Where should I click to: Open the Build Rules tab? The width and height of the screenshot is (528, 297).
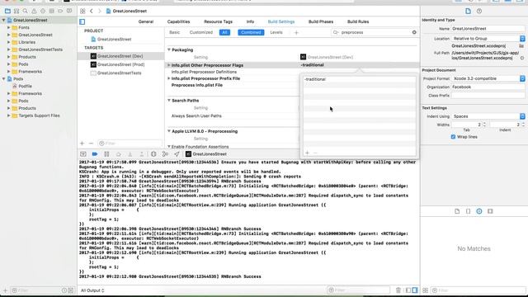(358, 21)
